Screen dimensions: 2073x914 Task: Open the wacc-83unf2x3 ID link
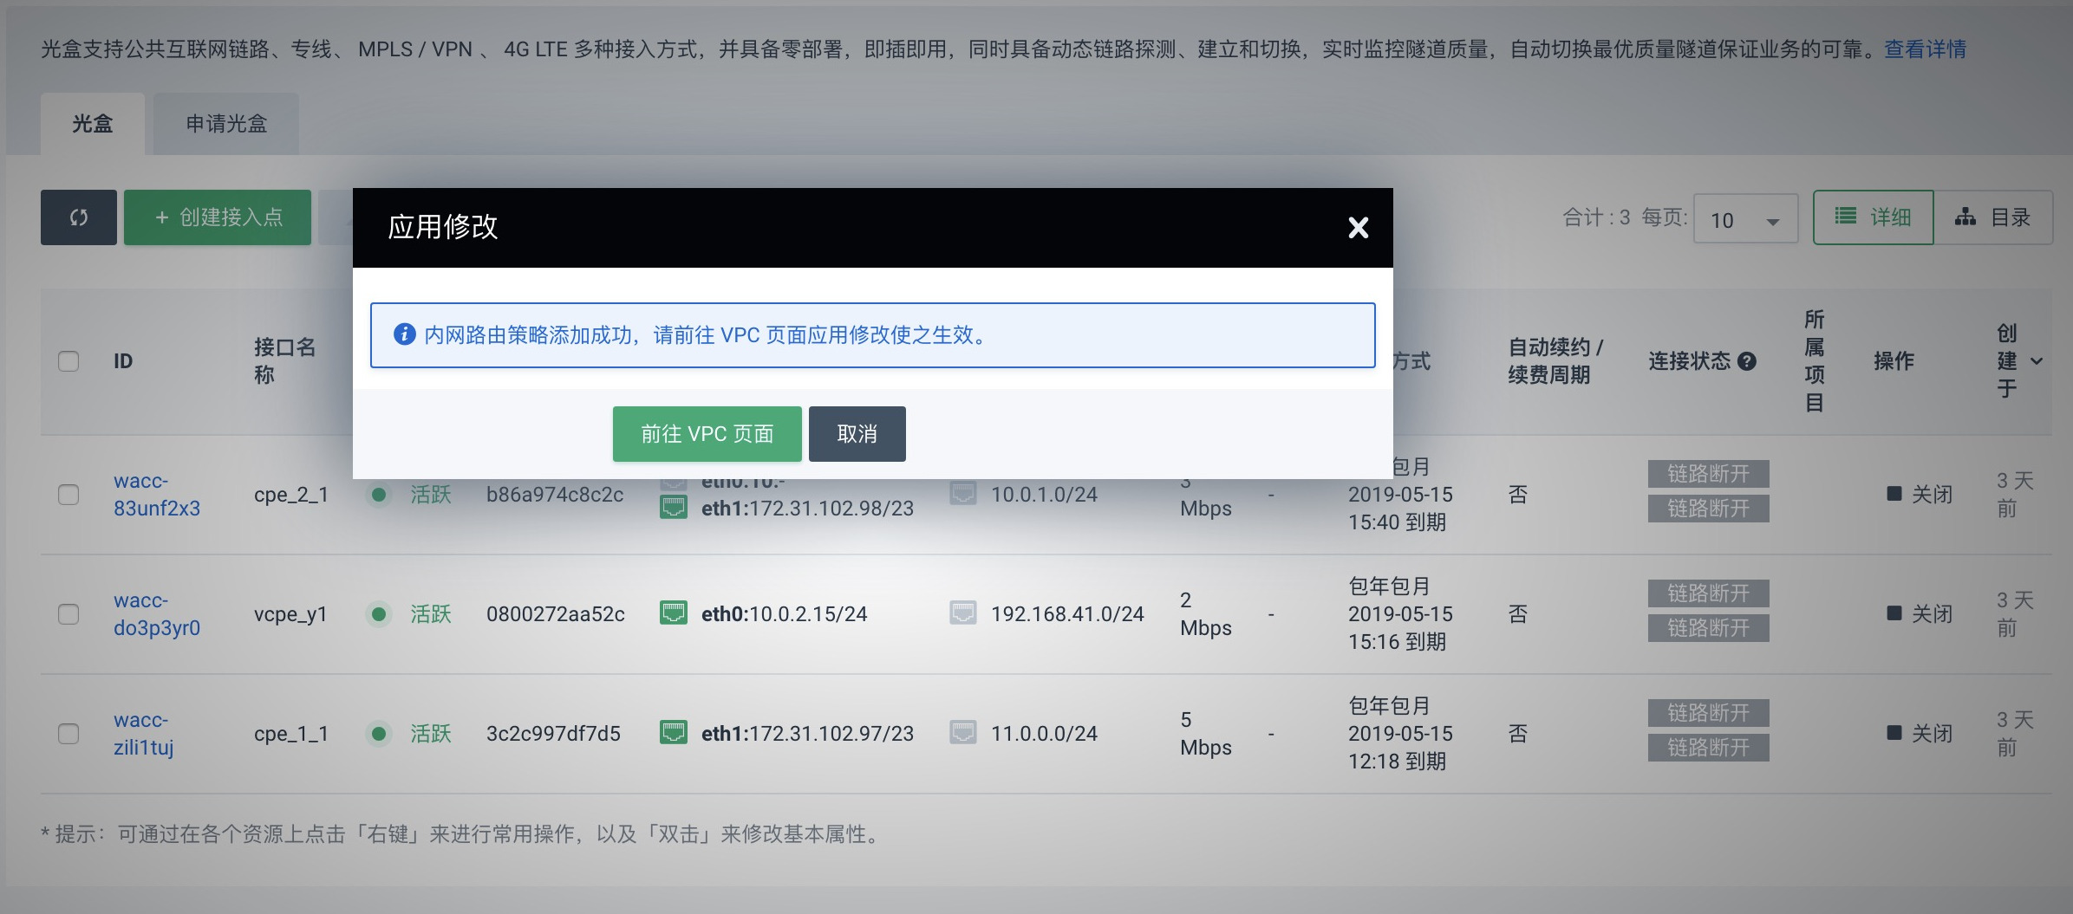click(x=157, y=495)
